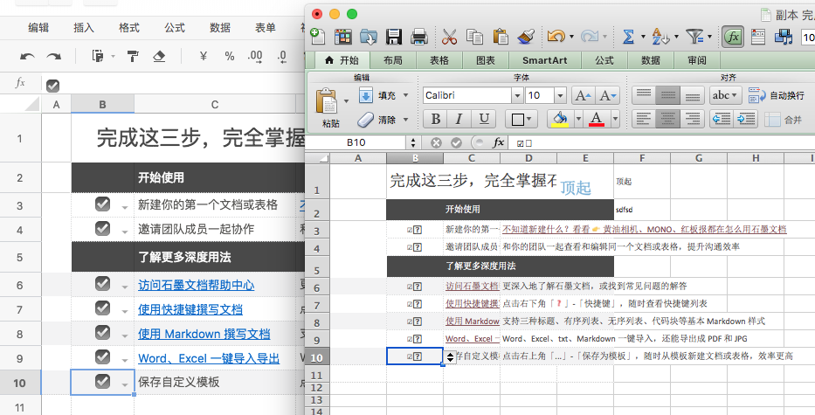Select the format painter roller in Shimo toolbar
The image size is (815, 415).
click(x=133, y=56)
